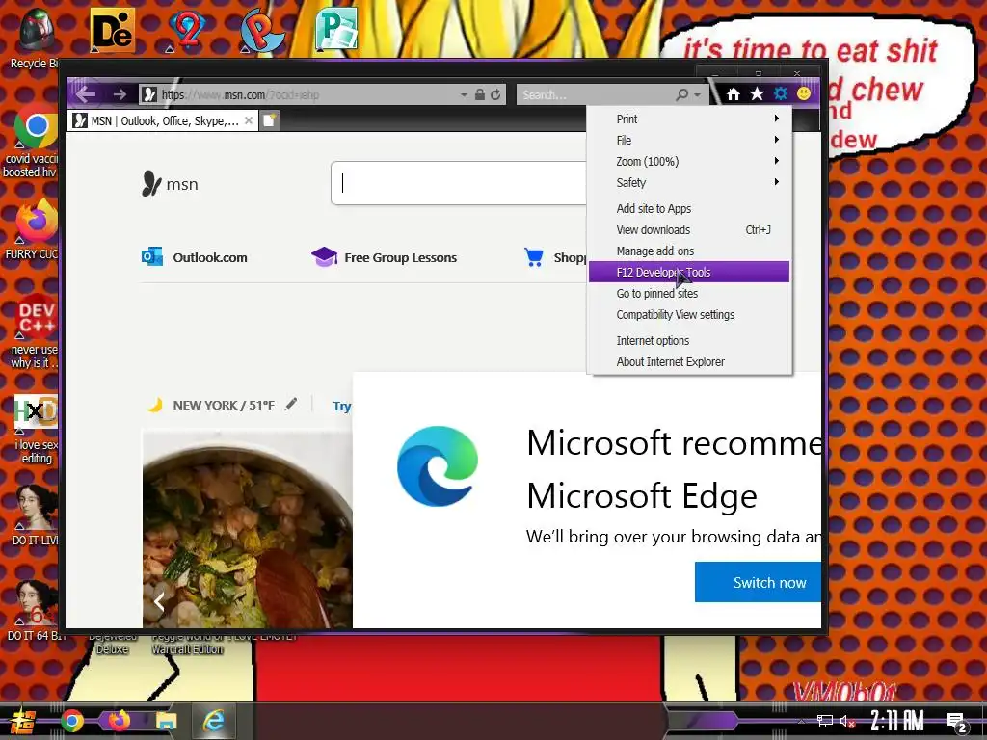Go back with the browser back arrow
This screenshot has width=987, height=740.
(86, 94)
